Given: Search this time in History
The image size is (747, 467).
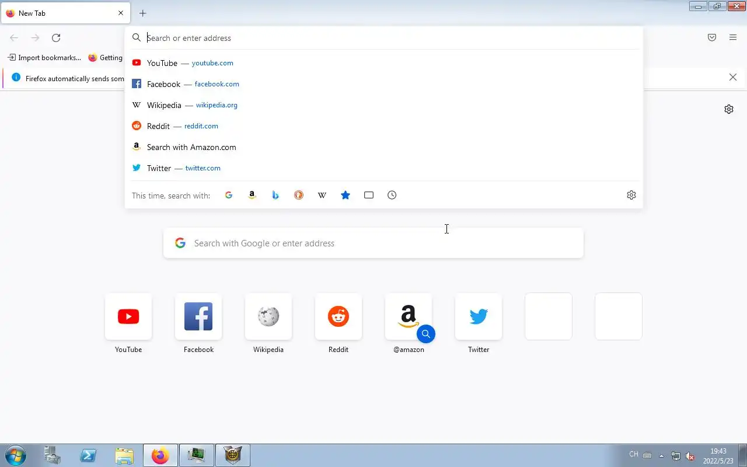Looking at the screenshot, I should (392, 195).
